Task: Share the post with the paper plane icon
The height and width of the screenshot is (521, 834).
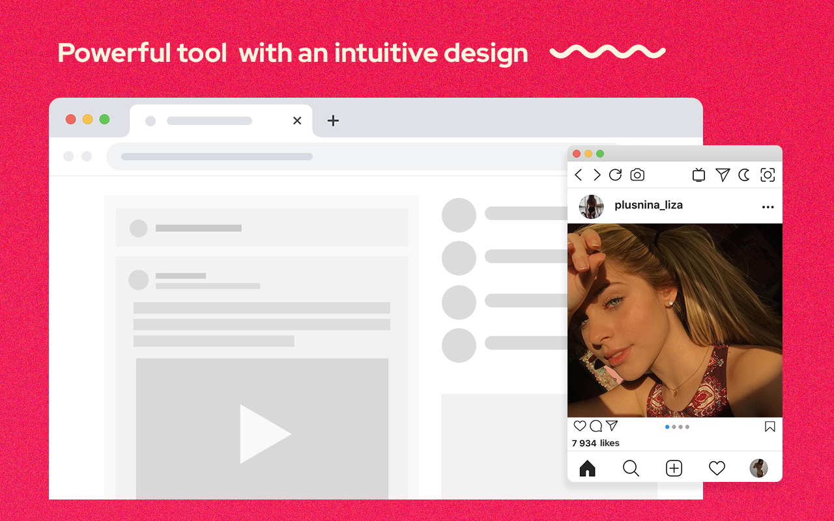Action: point(612,426)
